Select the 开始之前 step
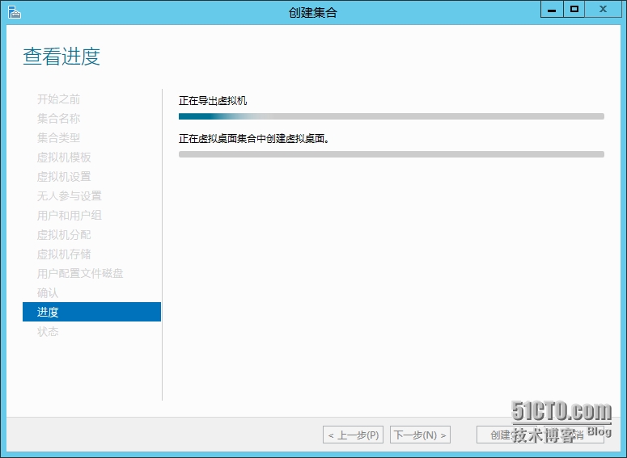 coord(59,99)
